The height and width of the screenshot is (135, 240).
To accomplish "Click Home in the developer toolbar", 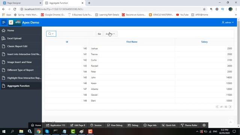I will pos(36,125).
